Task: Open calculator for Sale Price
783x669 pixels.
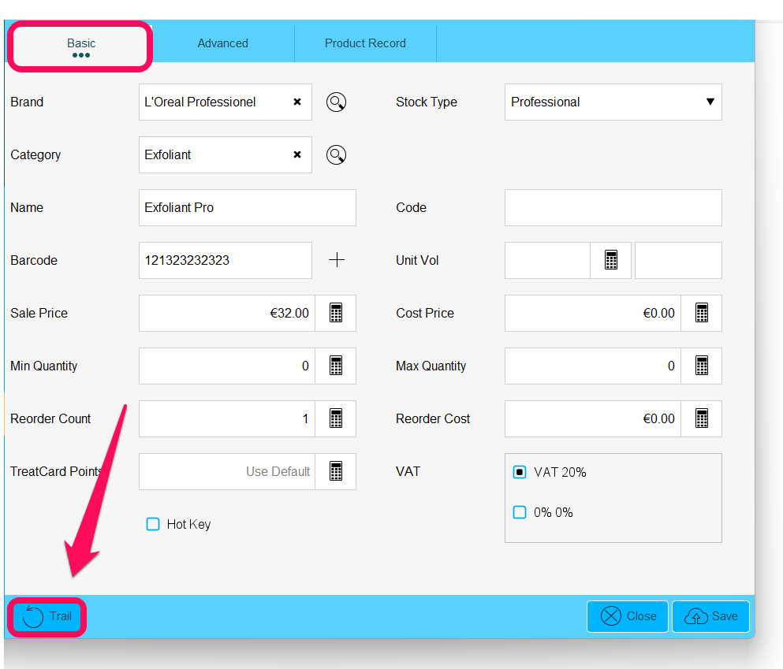Action: point(336,314)
